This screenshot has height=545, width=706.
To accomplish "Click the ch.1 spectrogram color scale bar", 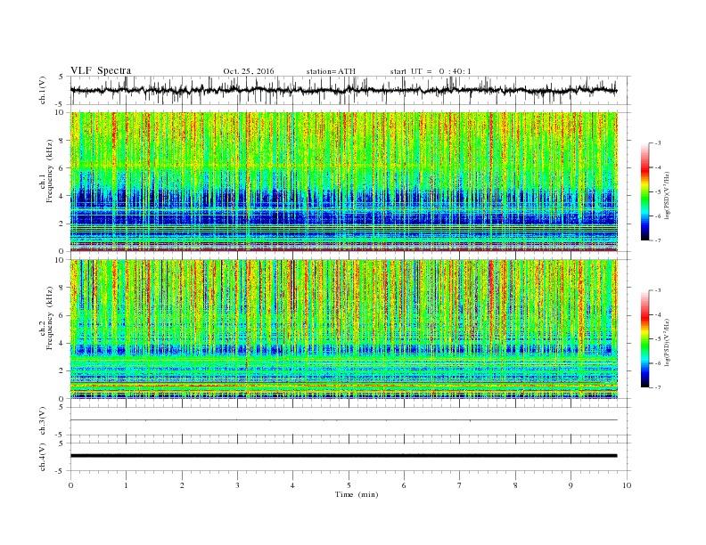I will pyautogui.click(x=644, y=192).
